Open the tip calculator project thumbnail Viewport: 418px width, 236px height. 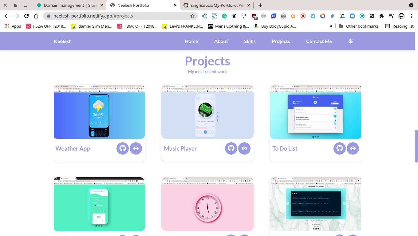tap(99, 204)
